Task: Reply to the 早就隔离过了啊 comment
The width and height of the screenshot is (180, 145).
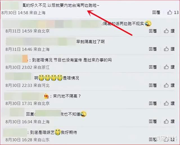Action: pyautogui.click(x=153, y=49)
